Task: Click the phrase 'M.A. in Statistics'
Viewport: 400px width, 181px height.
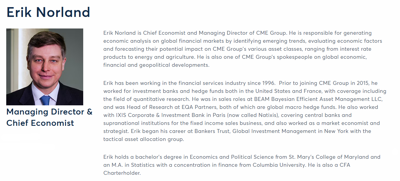Action: click(x=132, y=165)
